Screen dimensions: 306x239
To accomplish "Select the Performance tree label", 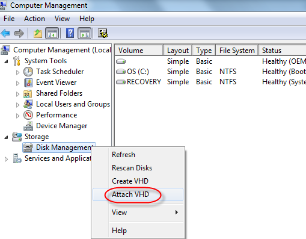I will point(57,115).
